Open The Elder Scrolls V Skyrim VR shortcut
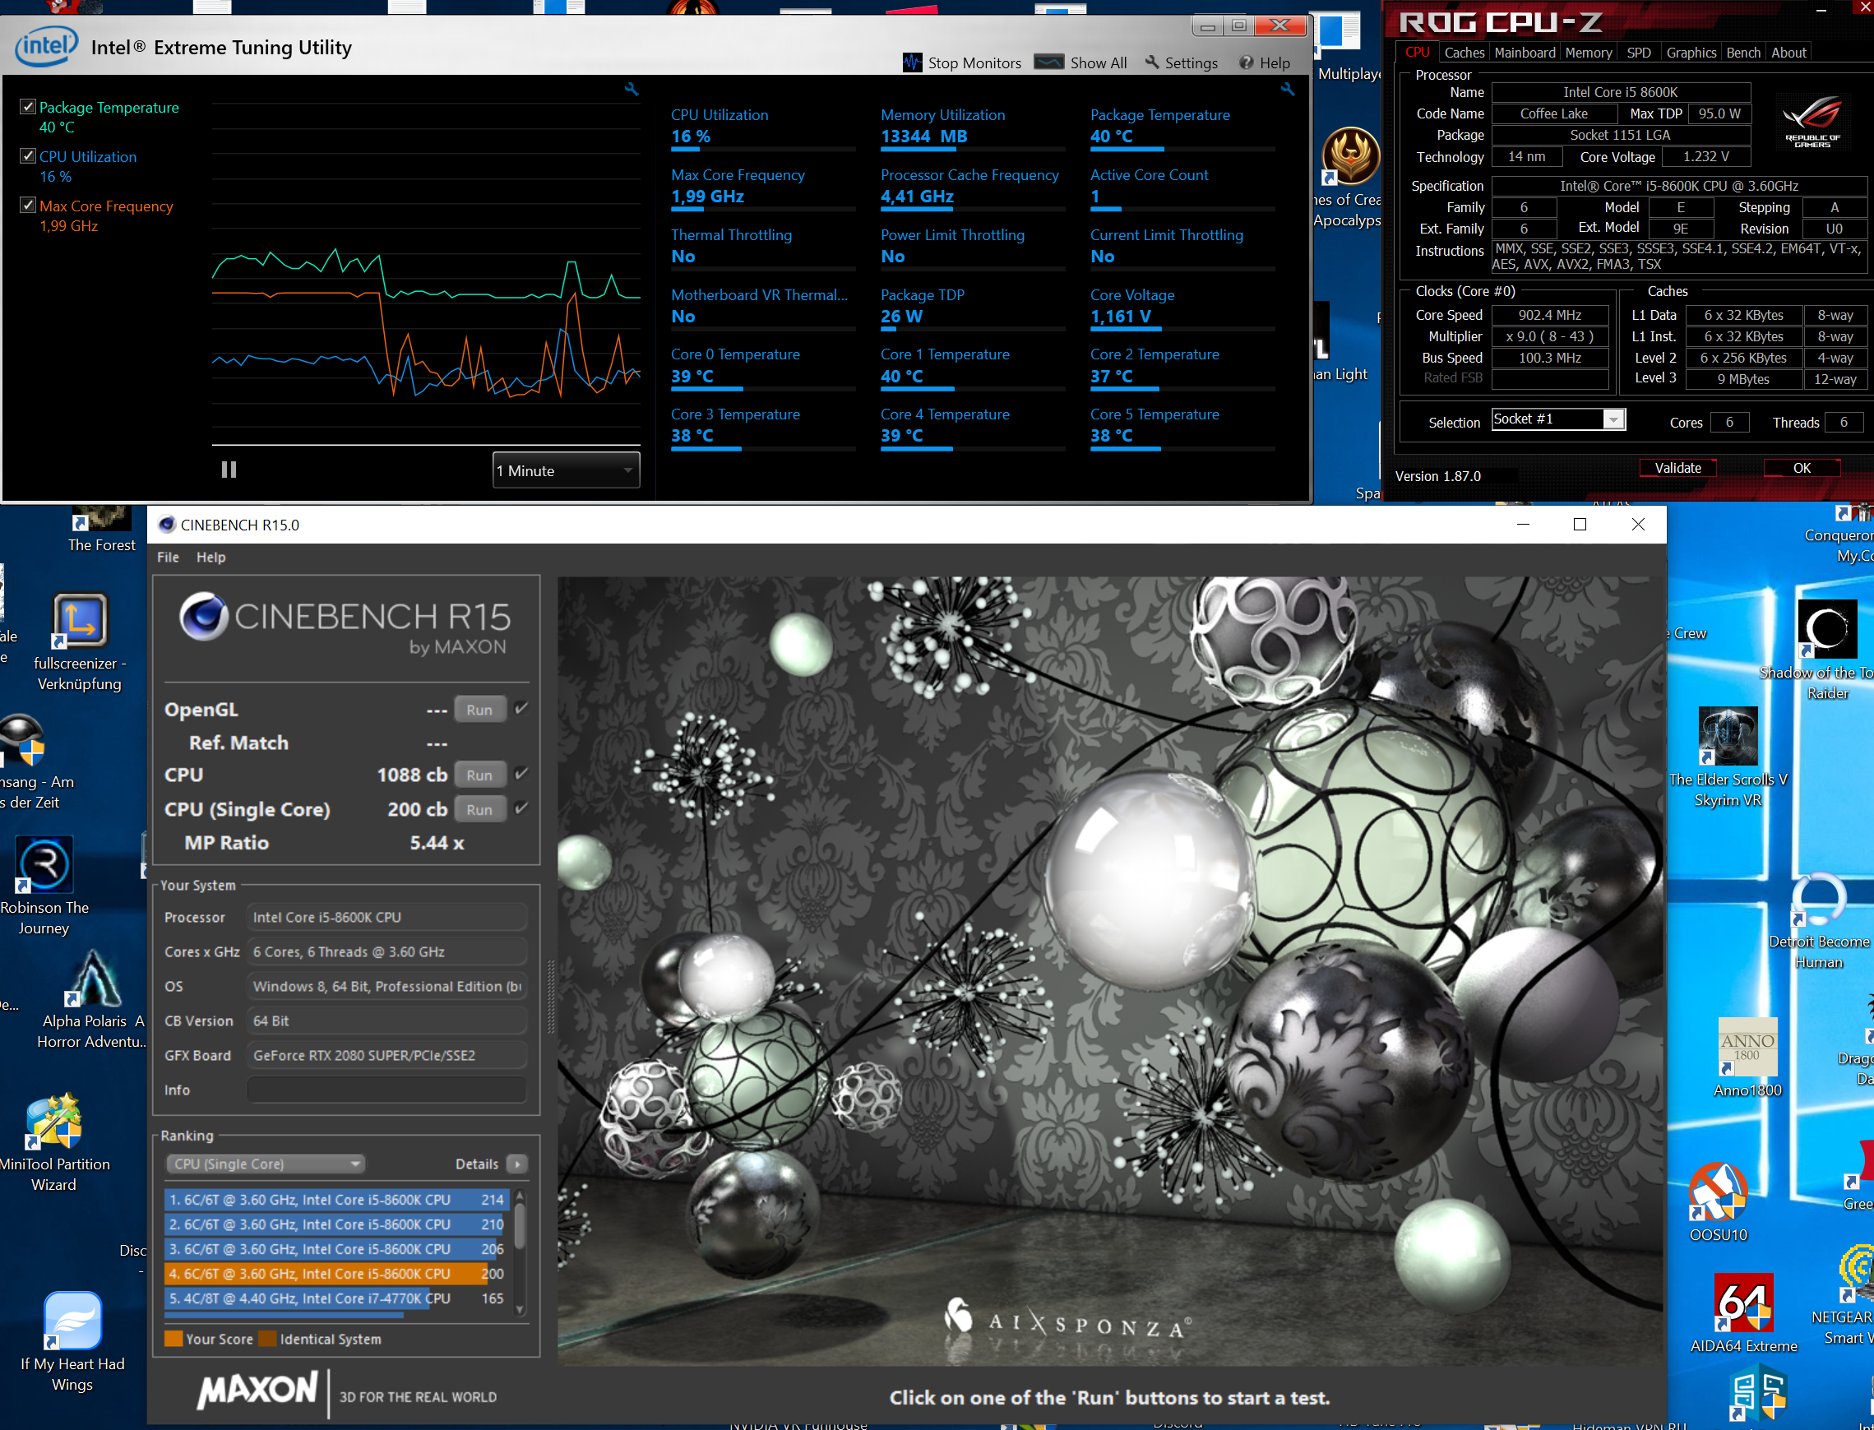This screenshot has width=1874, height=1430. (x=1728, y=736)
